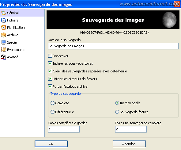Click the task GUID text {46409907-F6D1...}
This screenshot has height=150, width=181.
[114, 33]
